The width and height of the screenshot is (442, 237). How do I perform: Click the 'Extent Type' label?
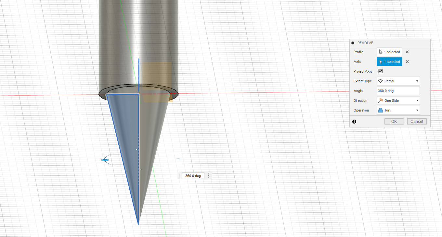(363, 81)
